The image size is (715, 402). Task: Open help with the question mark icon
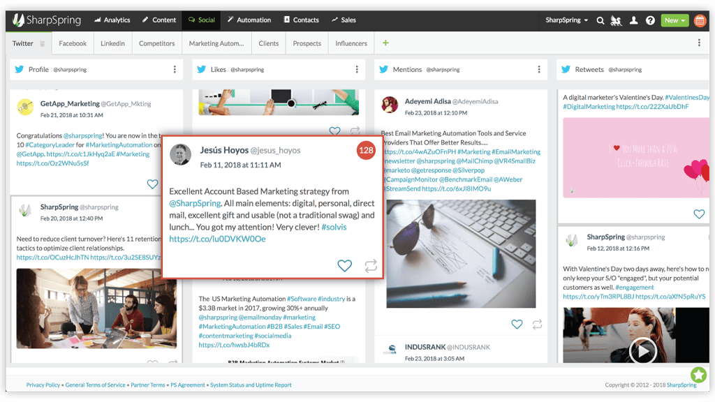click(650, 20)
